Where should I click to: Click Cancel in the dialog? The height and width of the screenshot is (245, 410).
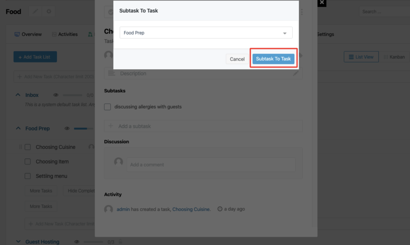click(237, 59)
